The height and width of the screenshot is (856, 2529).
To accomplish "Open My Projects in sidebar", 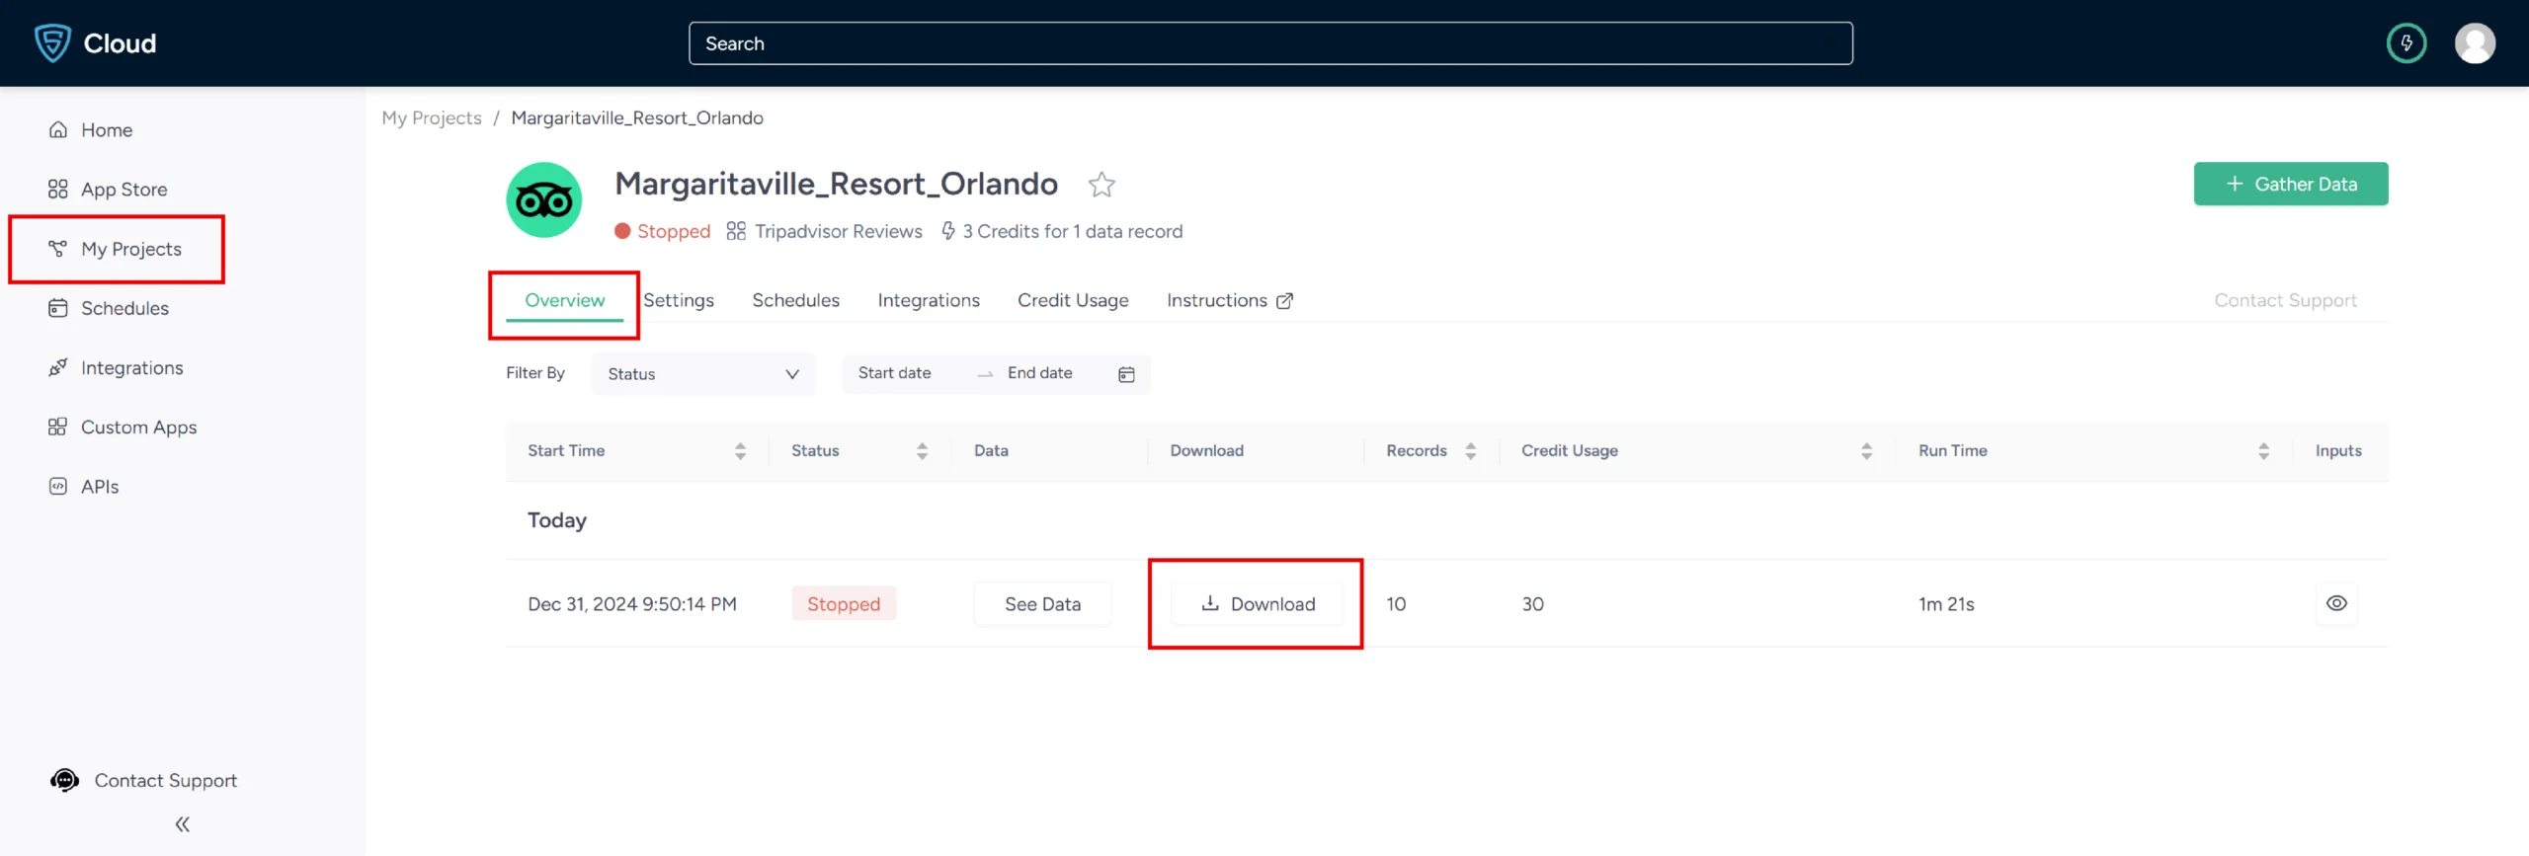I will (116, 249).
